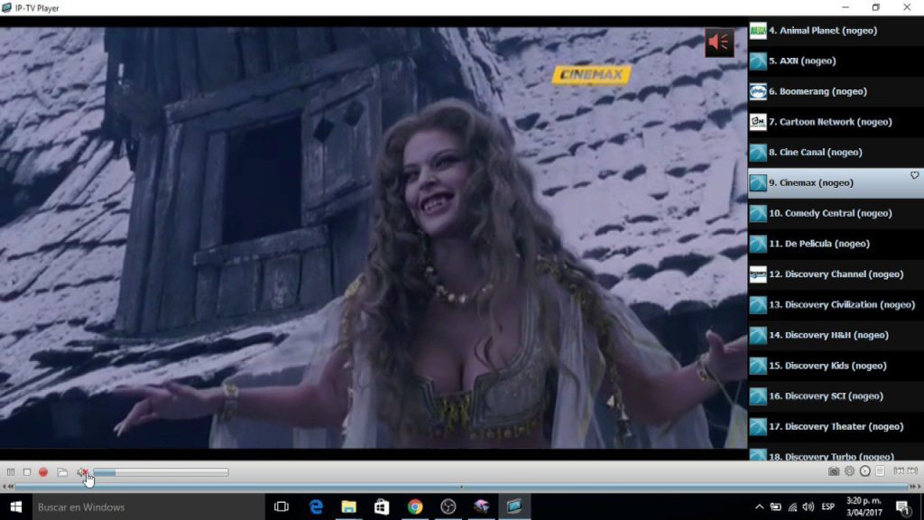This screenshot has height=520, width=924.
Task: Mark Cinemax channel as favorite with the heart
Action: coord(914,175)
